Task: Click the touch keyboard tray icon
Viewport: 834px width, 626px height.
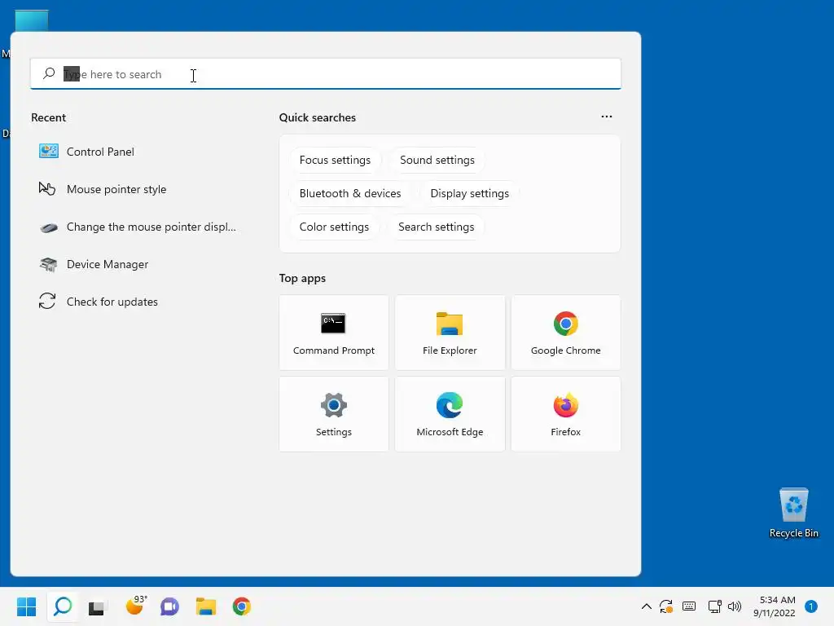Action: click(x=689, y=606)
